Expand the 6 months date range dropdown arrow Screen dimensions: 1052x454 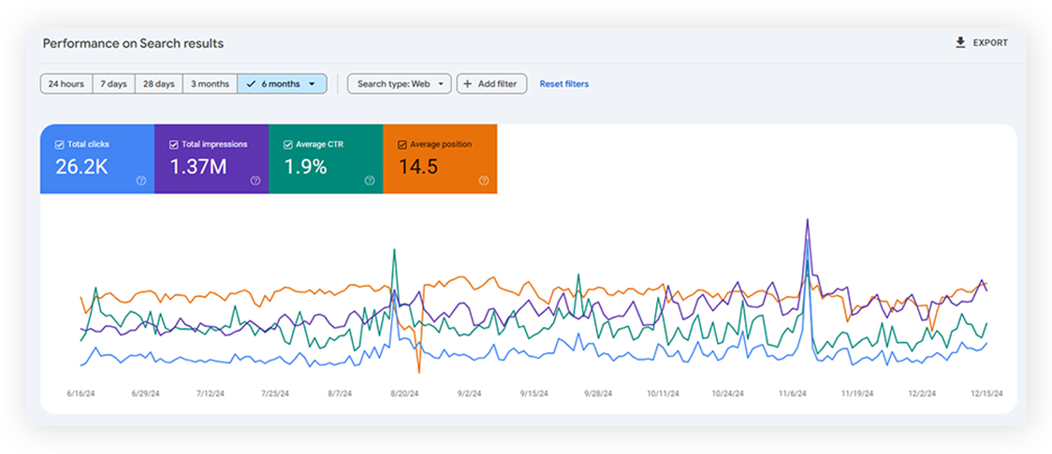(x=312, y=84)
